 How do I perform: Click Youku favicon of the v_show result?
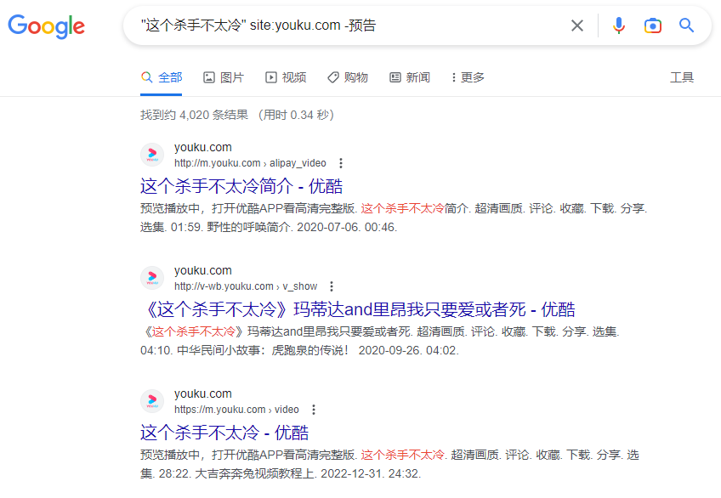(x=152, y=278)
